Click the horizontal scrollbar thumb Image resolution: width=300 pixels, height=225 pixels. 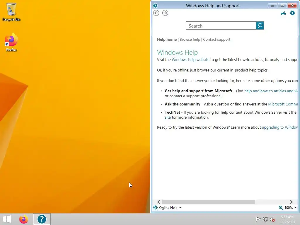coord(209,202)
